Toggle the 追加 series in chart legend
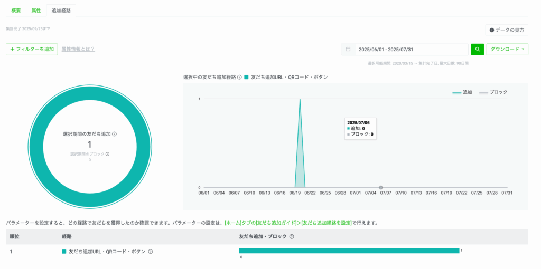 (x=462, y=92)
